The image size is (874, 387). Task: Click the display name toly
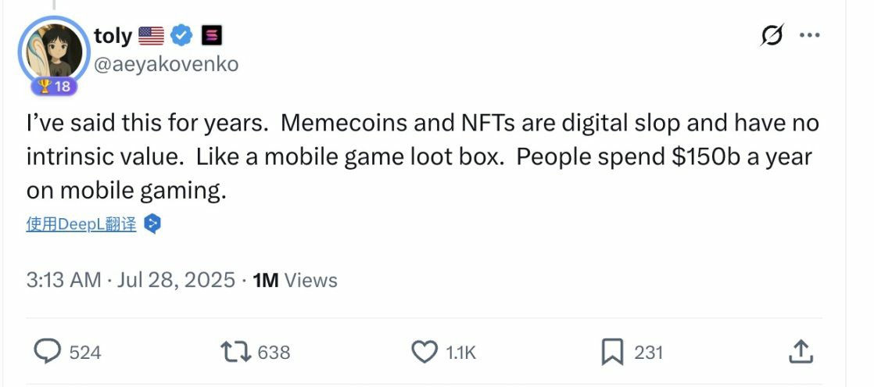coord(113,35)
